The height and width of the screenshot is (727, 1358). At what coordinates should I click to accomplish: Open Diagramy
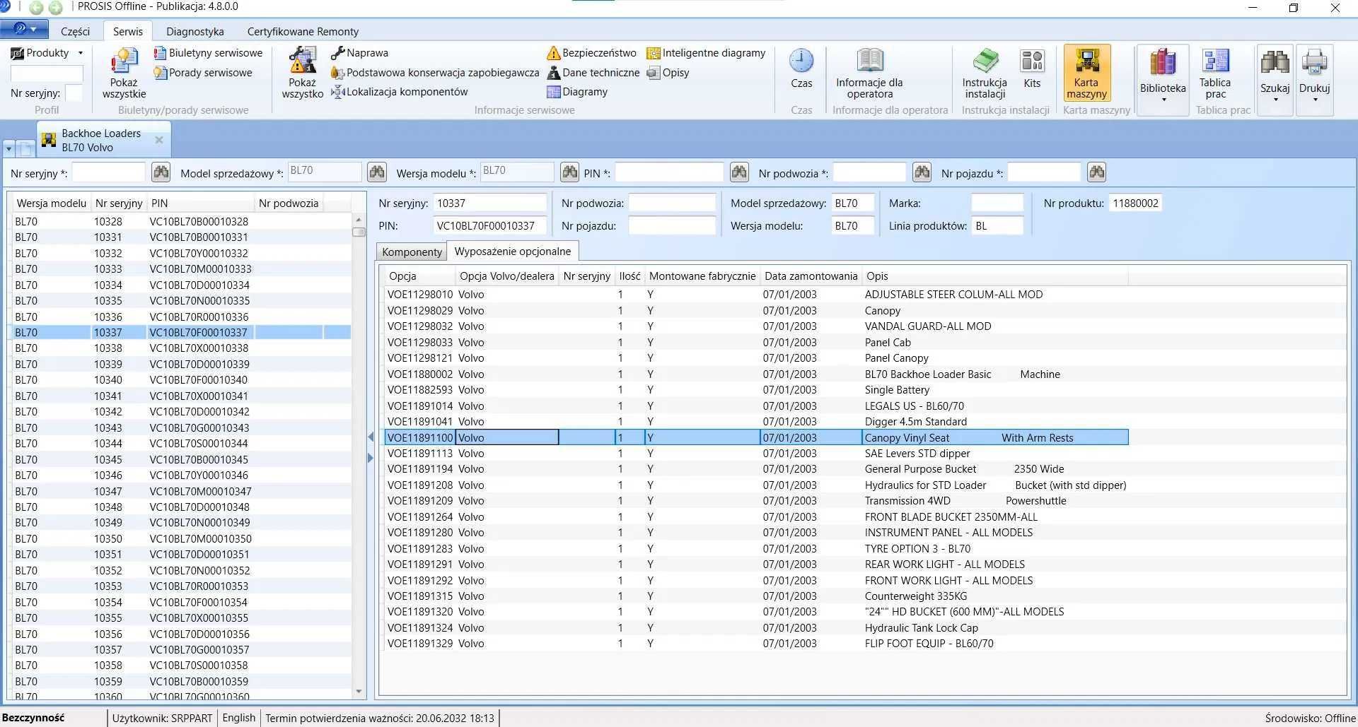coord(577,92)
